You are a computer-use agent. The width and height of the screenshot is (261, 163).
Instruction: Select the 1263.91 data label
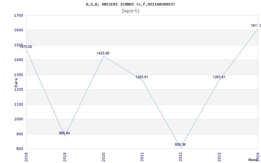click(x=142, y=77)
